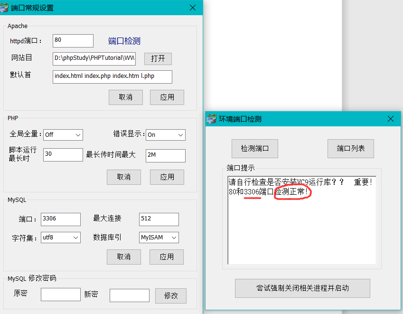Click the httpd端口 input showing 80
This screenshot has width=403, height=314.
coord(73,41)
